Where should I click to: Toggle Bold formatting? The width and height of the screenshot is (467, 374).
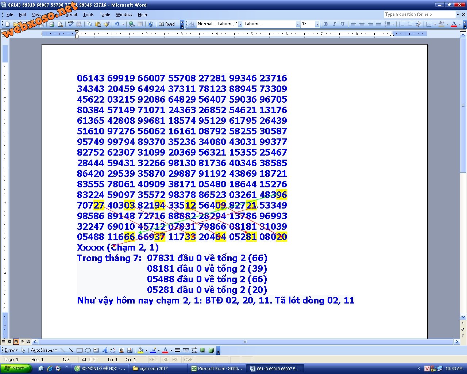point(326,24)
